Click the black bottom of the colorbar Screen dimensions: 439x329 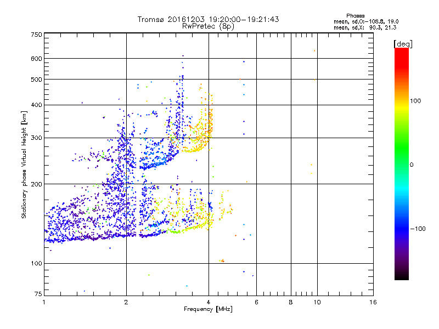402,276
